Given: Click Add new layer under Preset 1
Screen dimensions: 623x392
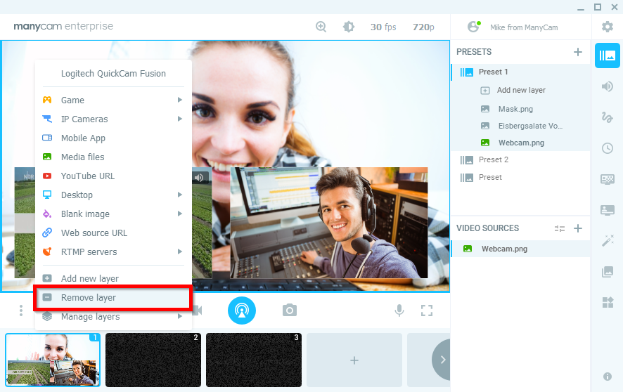Looking at the screenshot, I should (520, 90).
